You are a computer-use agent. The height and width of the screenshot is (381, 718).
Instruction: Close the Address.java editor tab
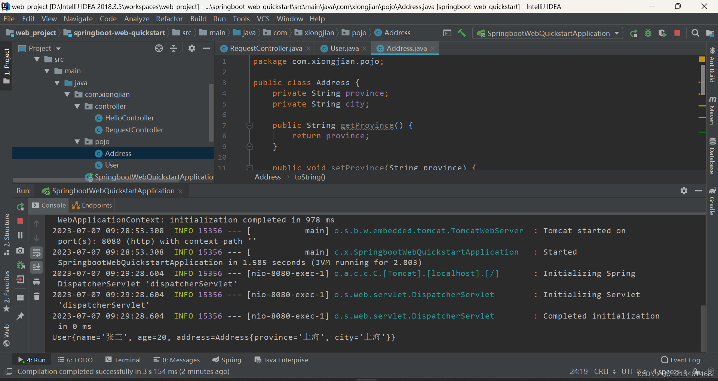click(x=433, y=49)
